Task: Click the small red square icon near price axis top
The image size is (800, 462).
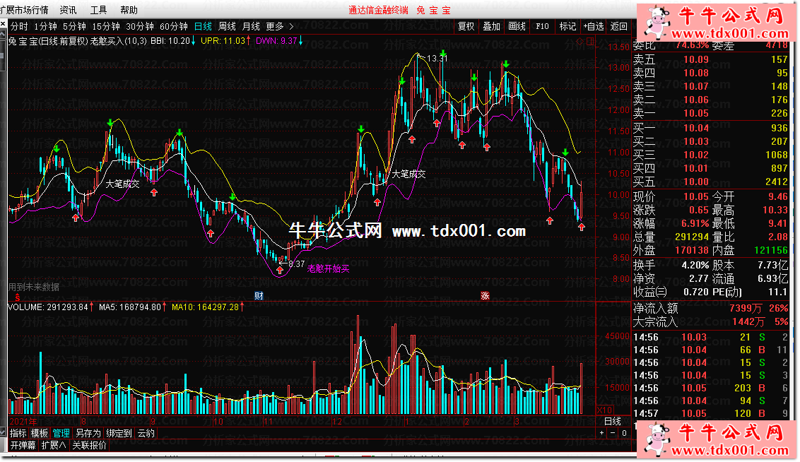Action: [591, 41]
